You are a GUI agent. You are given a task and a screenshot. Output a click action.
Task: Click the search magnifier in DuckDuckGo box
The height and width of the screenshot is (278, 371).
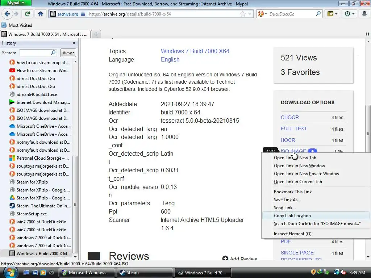(318, 14)
